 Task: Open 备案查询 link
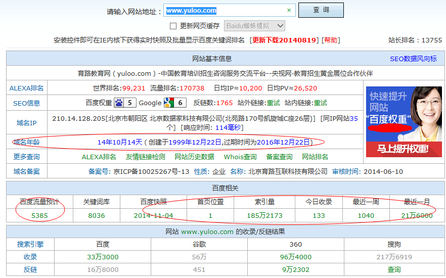[279, 157]
